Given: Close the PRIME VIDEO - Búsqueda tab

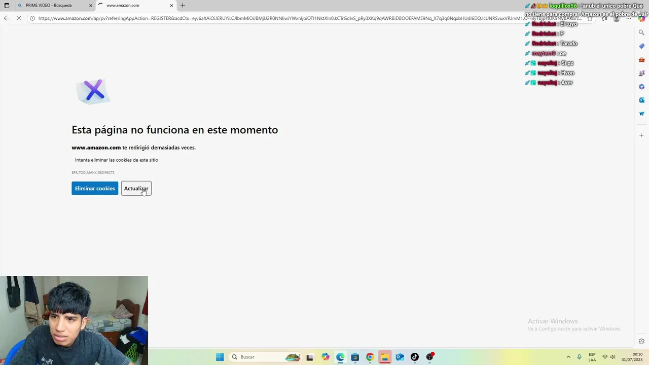Looking at the screenshot, I should pyautogui.click(x=91, y=6).
